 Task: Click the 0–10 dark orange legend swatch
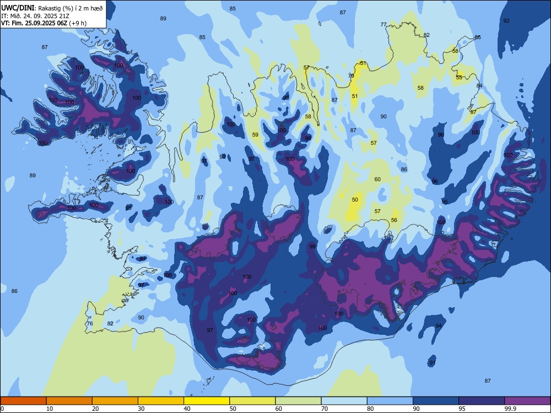coord(23,401)
